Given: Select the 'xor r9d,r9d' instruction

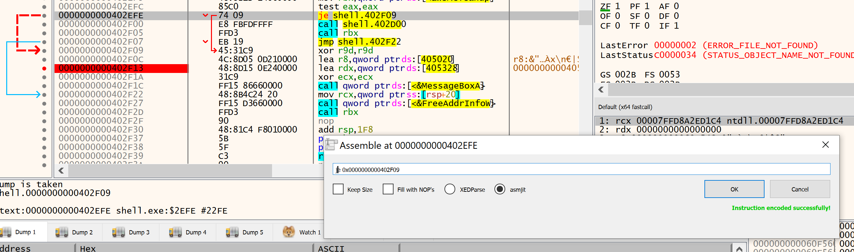Looking at the screenshot, I should [x=346, y=50].
